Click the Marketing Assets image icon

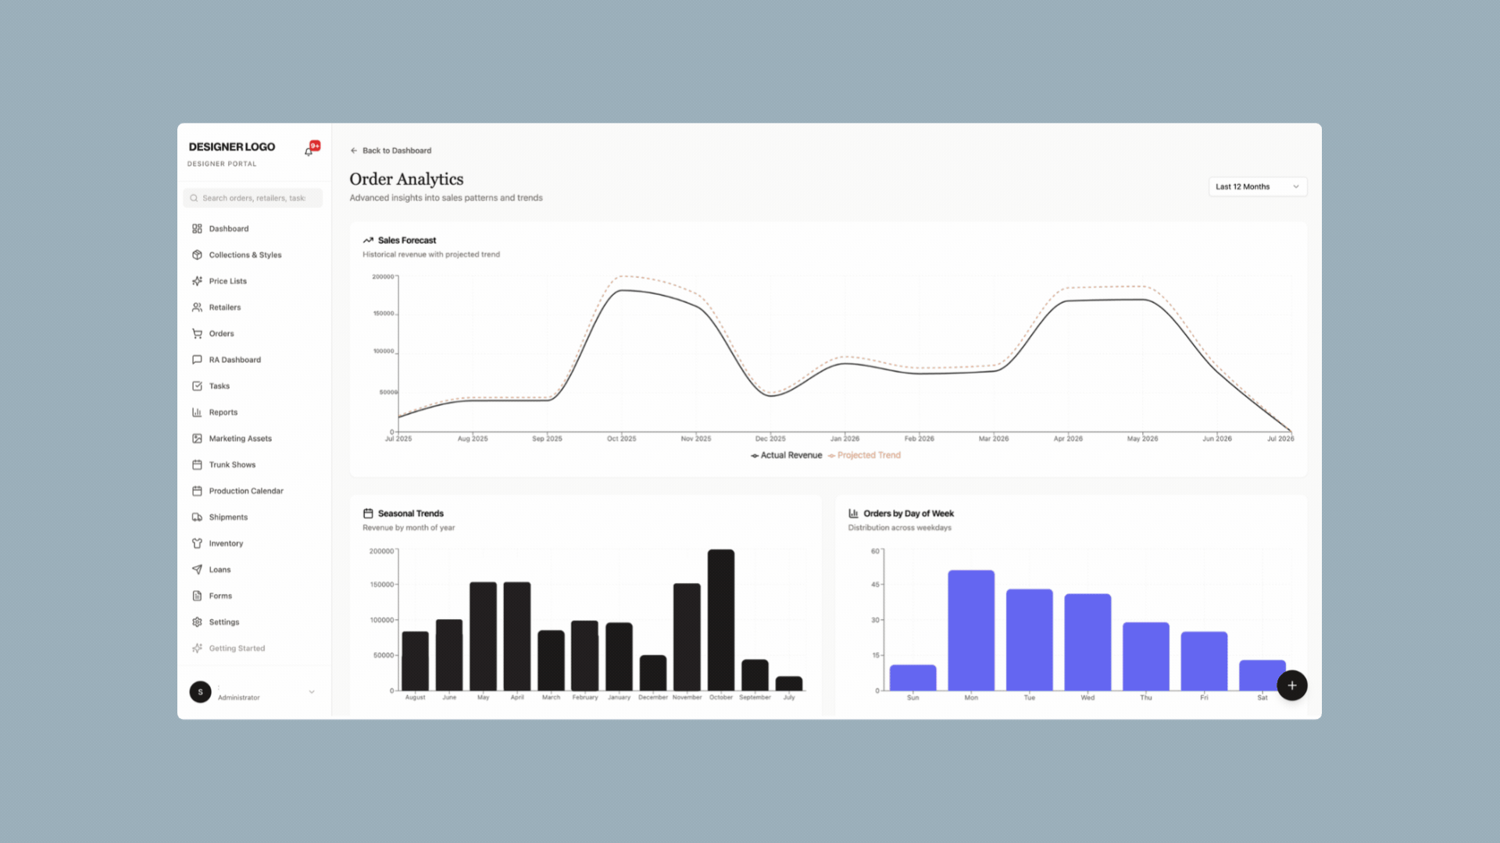click(197, 439)
